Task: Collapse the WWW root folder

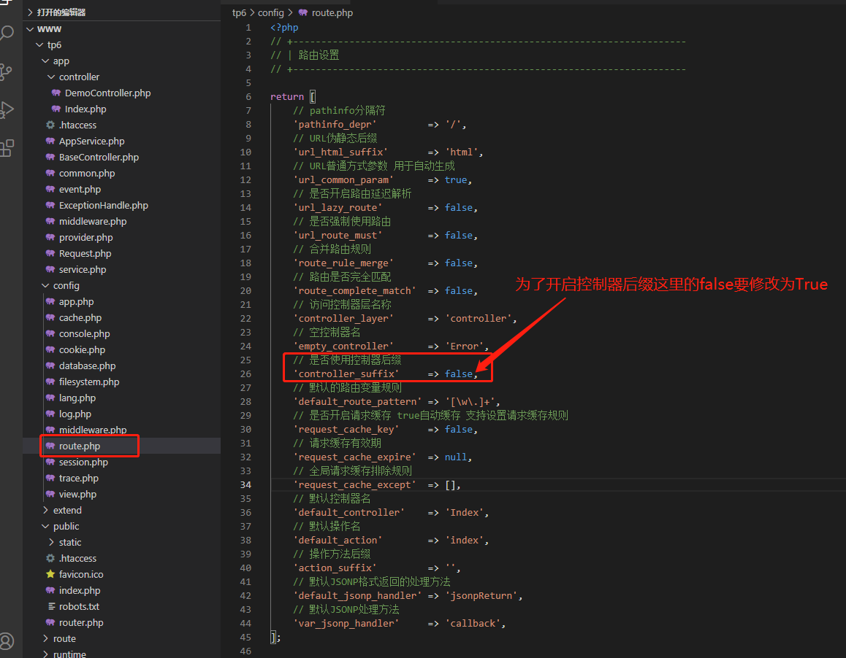Action: (x=30, y=28)
